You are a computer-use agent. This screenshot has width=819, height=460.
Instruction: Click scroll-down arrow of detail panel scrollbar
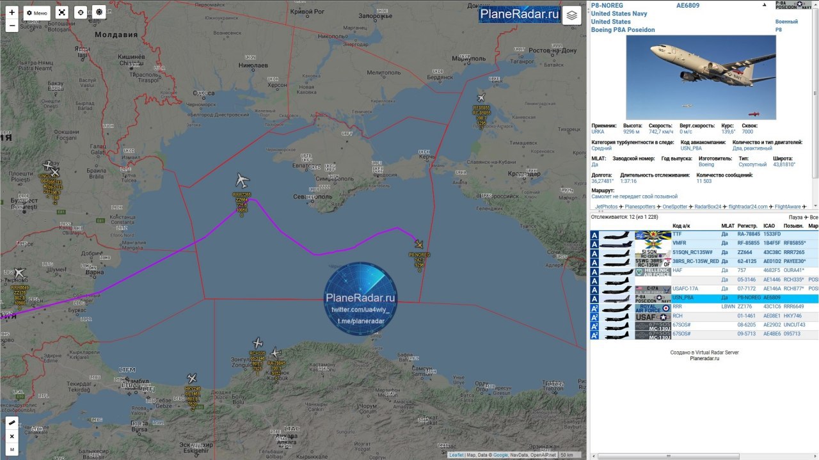click(815, 206)
